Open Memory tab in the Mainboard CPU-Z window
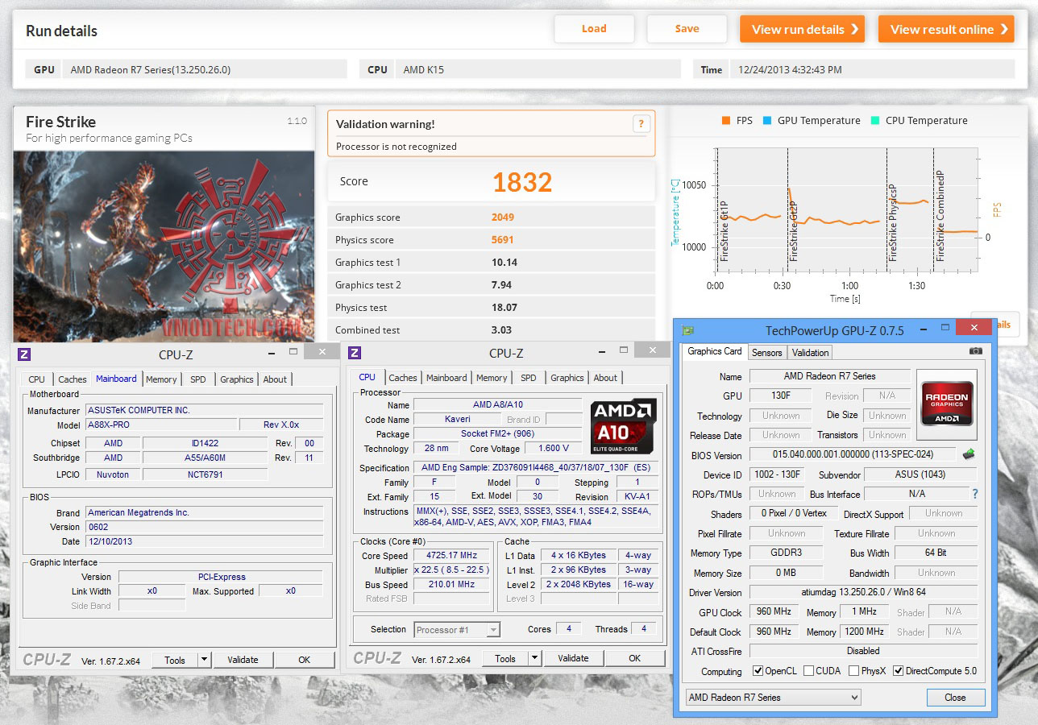Viewport: 1038px width, 725px height. pos(161,379)
